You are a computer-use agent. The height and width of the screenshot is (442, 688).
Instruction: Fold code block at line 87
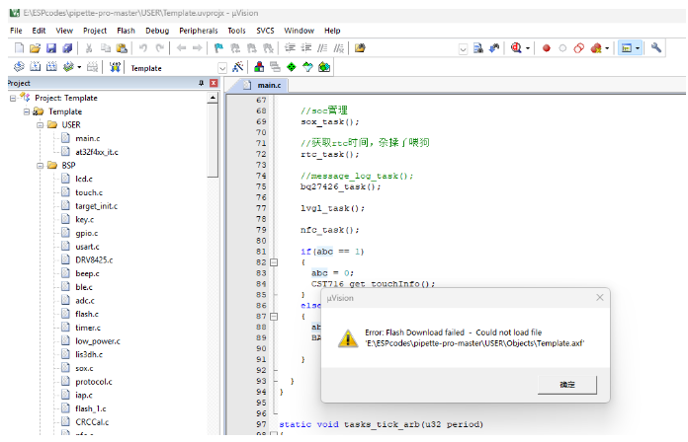point(274,317)
